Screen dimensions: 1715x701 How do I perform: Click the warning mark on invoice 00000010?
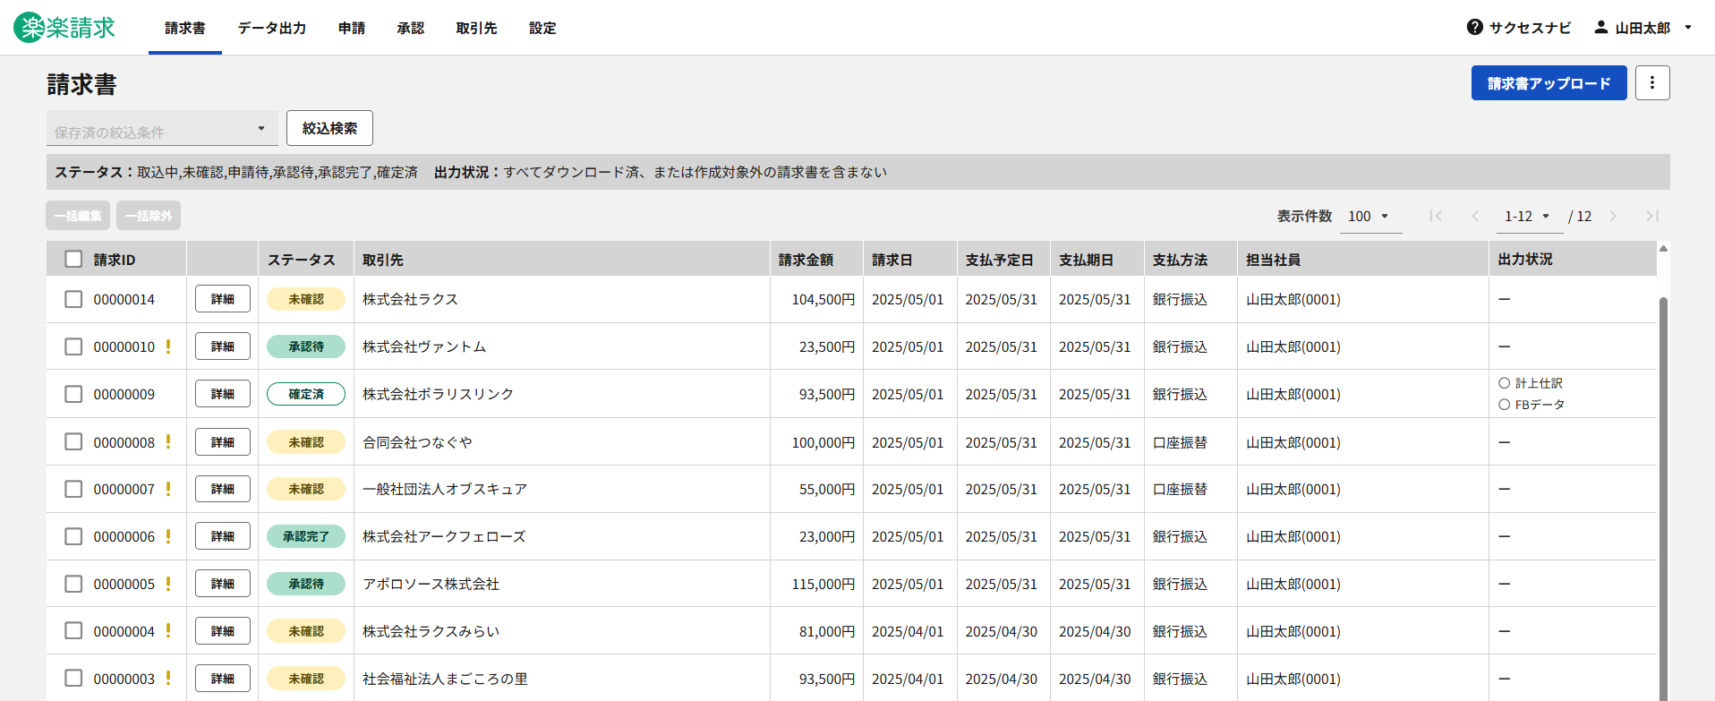tap(168, 346)
